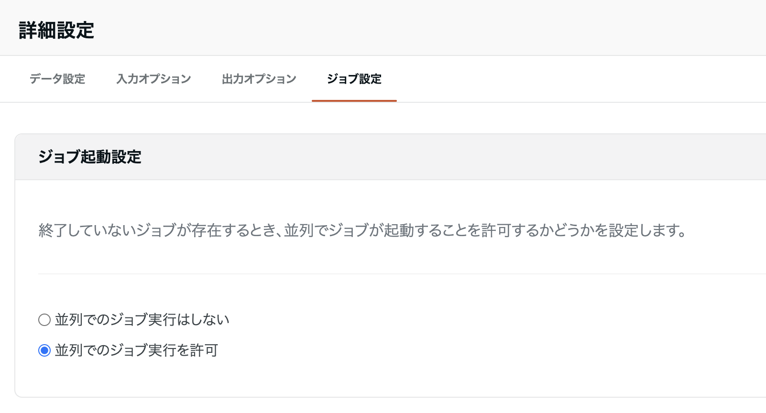Click the orange underline beneath ジョブ設定
Screen dimensions: 766x413
tap(354, 100)
